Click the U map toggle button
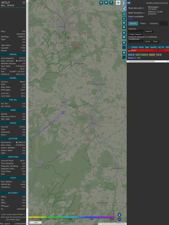Screen dimensions: 169x225 pyautogui.click(x=101, y=2)
